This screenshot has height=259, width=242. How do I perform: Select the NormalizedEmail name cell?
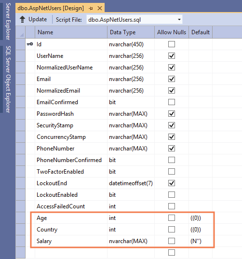[71, 90]
